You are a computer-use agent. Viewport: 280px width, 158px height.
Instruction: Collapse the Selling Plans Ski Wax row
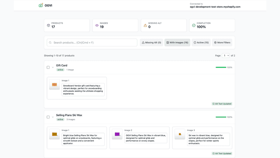53,117
